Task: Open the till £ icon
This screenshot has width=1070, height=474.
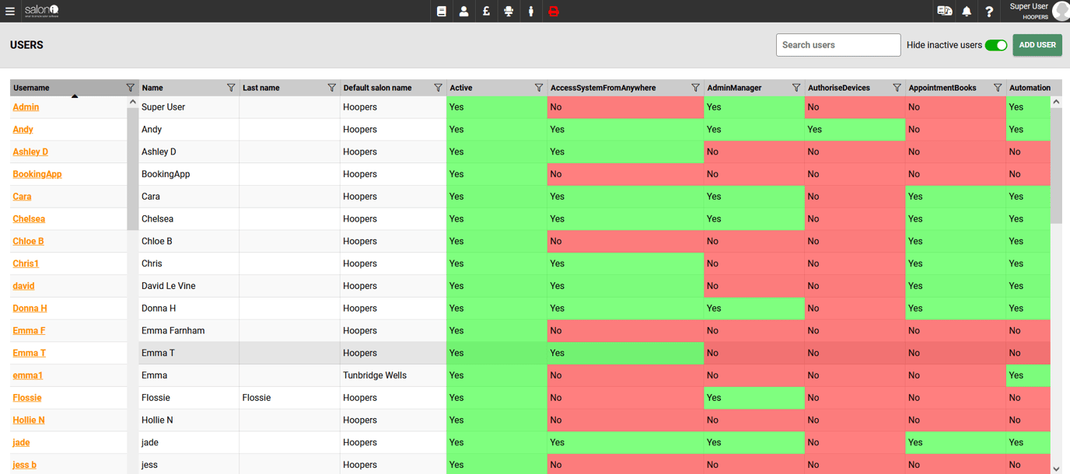Action: 486,11
